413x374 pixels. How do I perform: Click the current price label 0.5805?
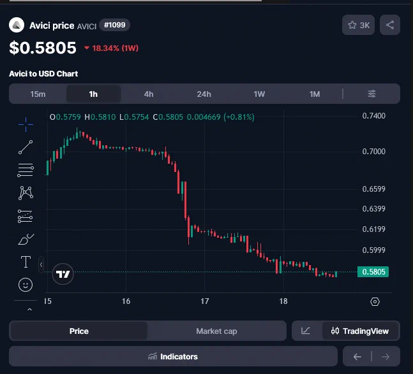[373, 272]
